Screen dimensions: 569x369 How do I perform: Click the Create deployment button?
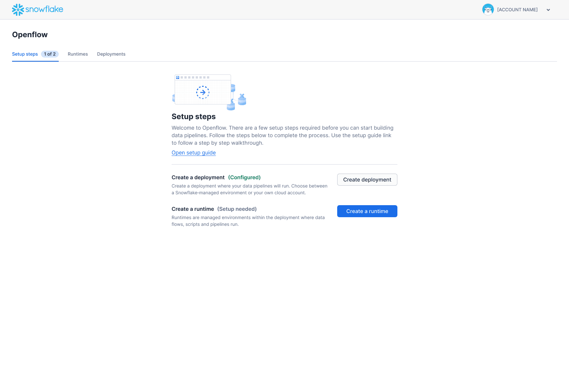point(367,180)
